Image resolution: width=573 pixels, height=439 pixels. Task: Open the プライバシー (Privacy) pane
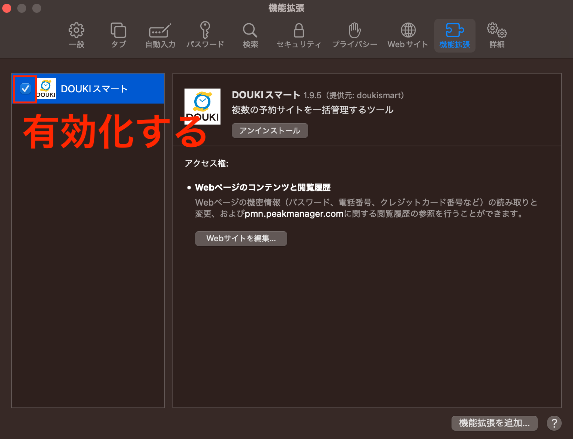[355, 36]
